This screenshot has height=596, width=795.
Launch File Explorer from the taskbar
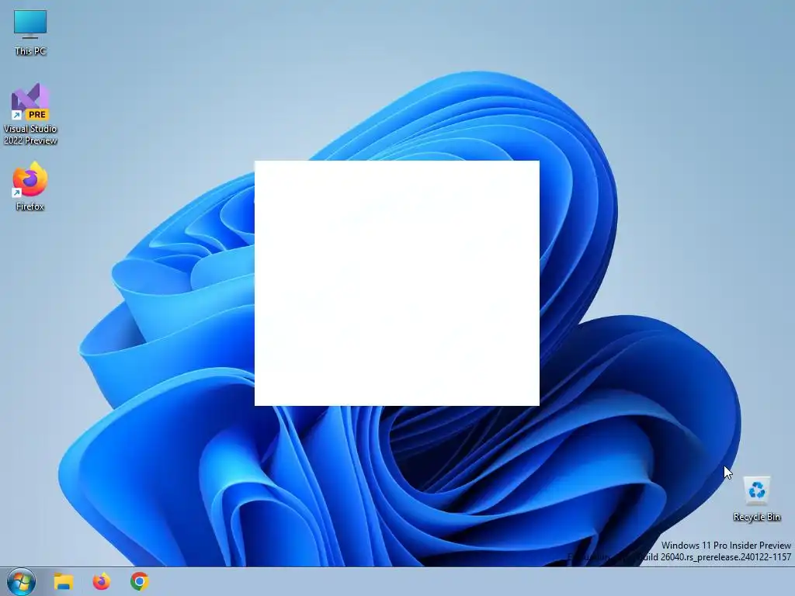64,581
